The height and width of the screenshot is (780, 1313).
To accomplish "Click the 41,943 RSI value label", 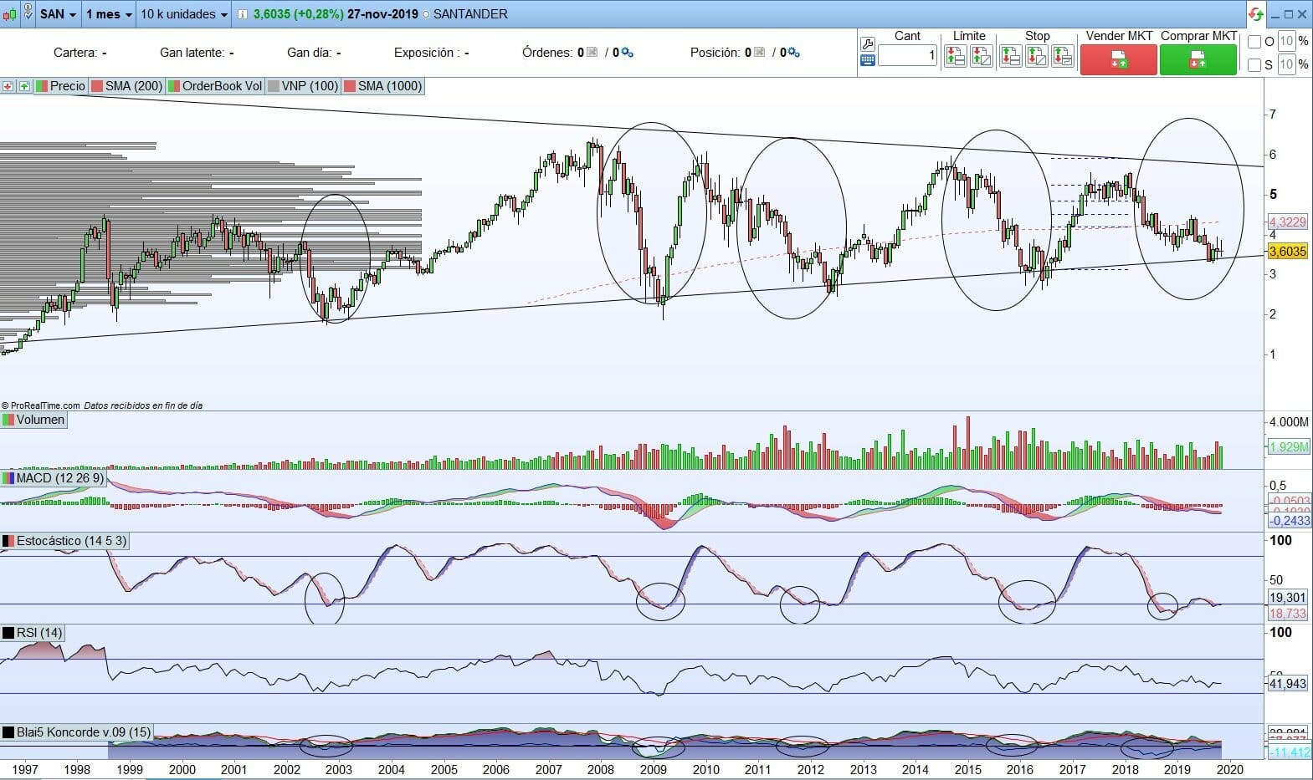I will point(1287,684).
